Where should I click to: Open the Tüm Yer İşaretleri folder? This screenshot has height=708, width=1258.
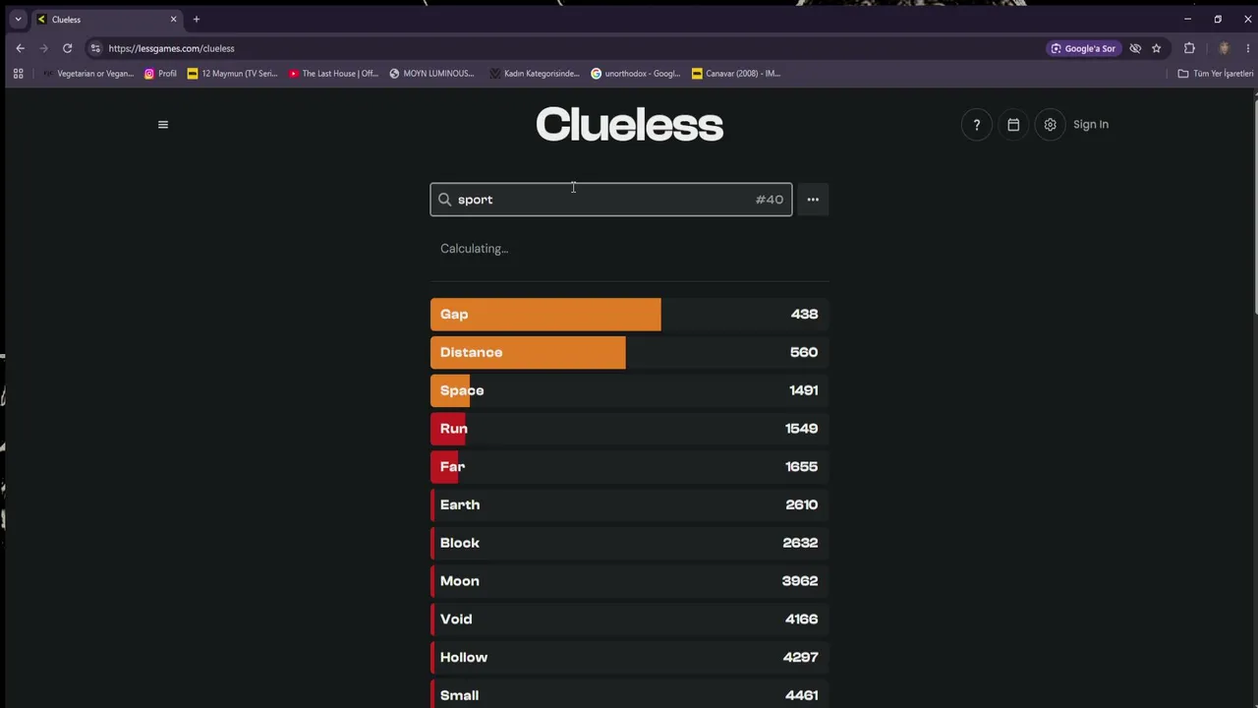(1216, 73)
